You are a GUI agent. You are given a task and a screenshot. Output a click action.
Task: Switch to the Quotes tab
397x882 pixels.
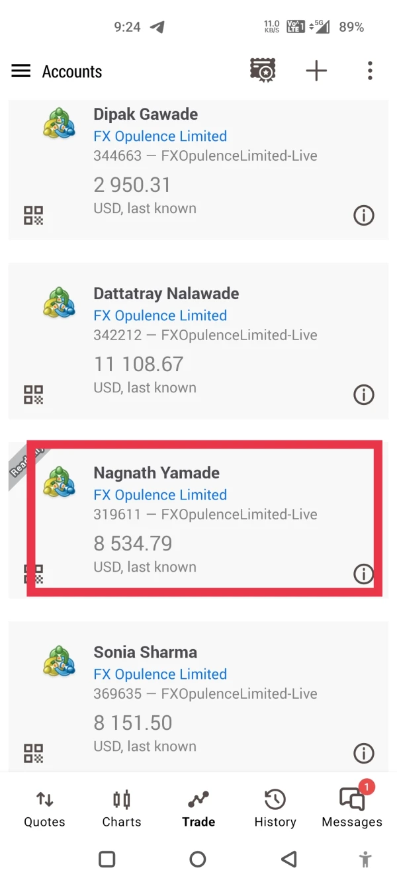coord(44,809)
